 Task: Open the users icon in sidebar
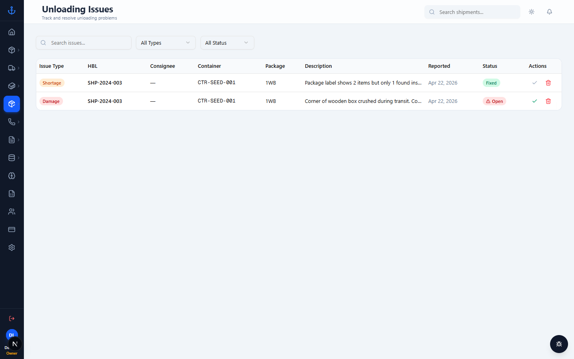tap(12, 211)
